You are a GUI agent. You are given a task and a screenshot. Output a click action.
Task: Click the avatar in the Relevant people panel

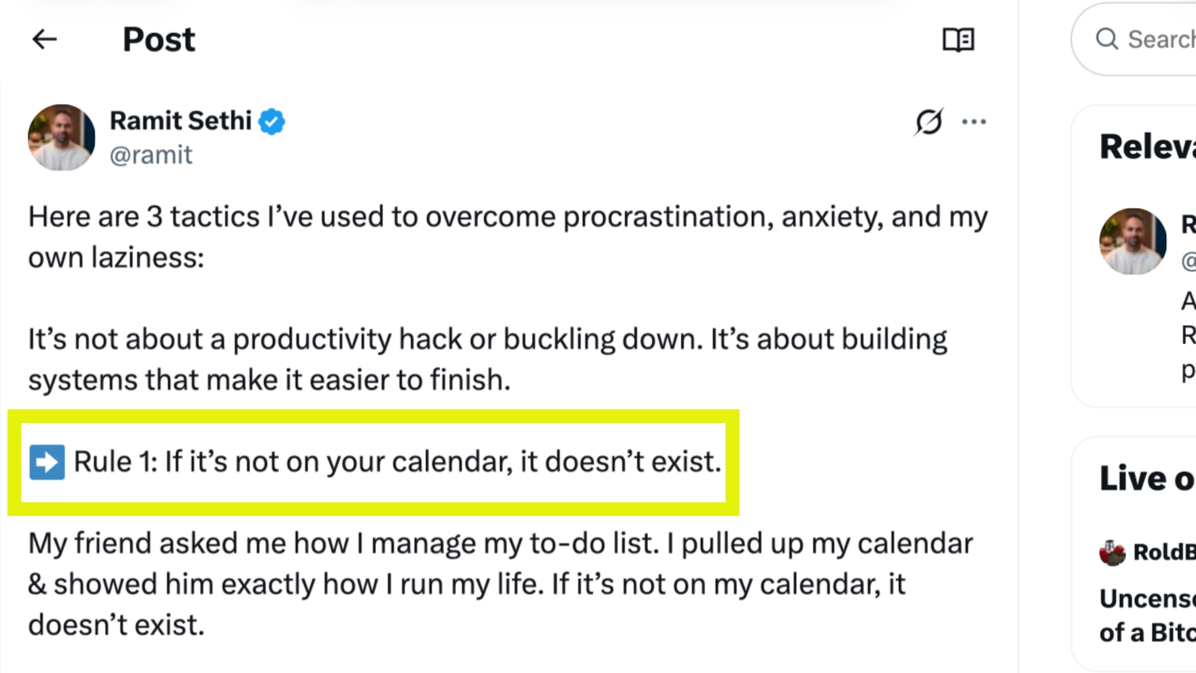coord(1133,242)
